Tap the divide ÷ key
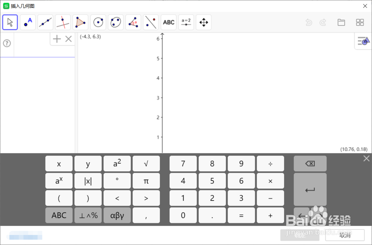 click(x=270, y=163)
